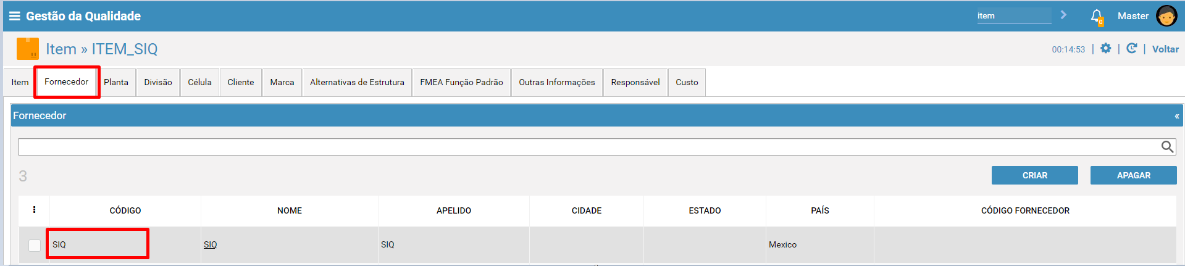Image resolution: width=1185 pixels, height=266 pixels.
Task: Click the Item » ITEM_SIQ page heading
Action: (102, 49)
